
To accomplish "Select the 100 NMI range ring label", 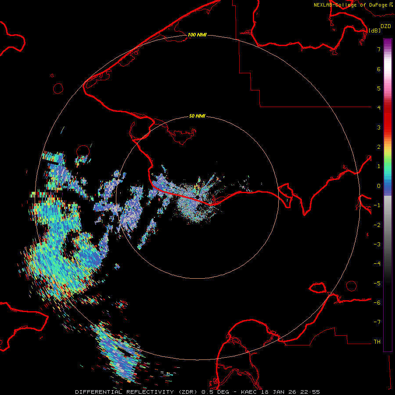I will pyautogui.click(x=197, y=35).
